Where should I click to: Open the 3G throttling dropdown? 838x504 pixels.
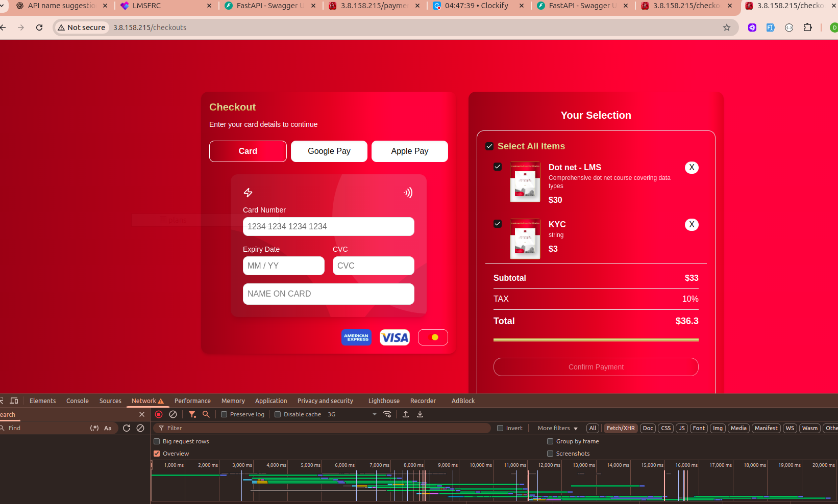click(352, 414)
